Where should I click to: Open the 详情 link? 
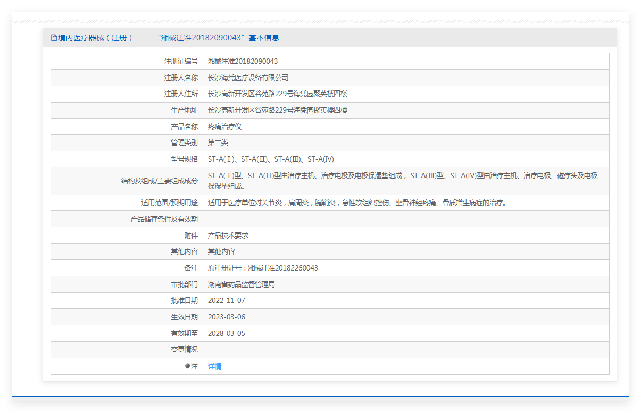[x=215, y=366]
